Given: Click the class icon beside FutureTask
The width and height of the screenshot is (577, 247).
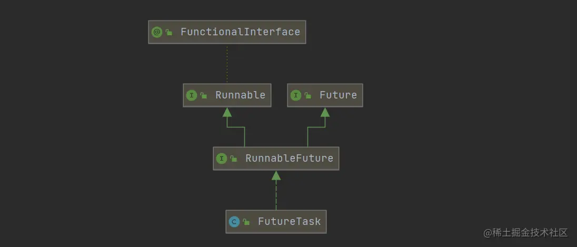Looking at the screenshot, I should (234, 222).
